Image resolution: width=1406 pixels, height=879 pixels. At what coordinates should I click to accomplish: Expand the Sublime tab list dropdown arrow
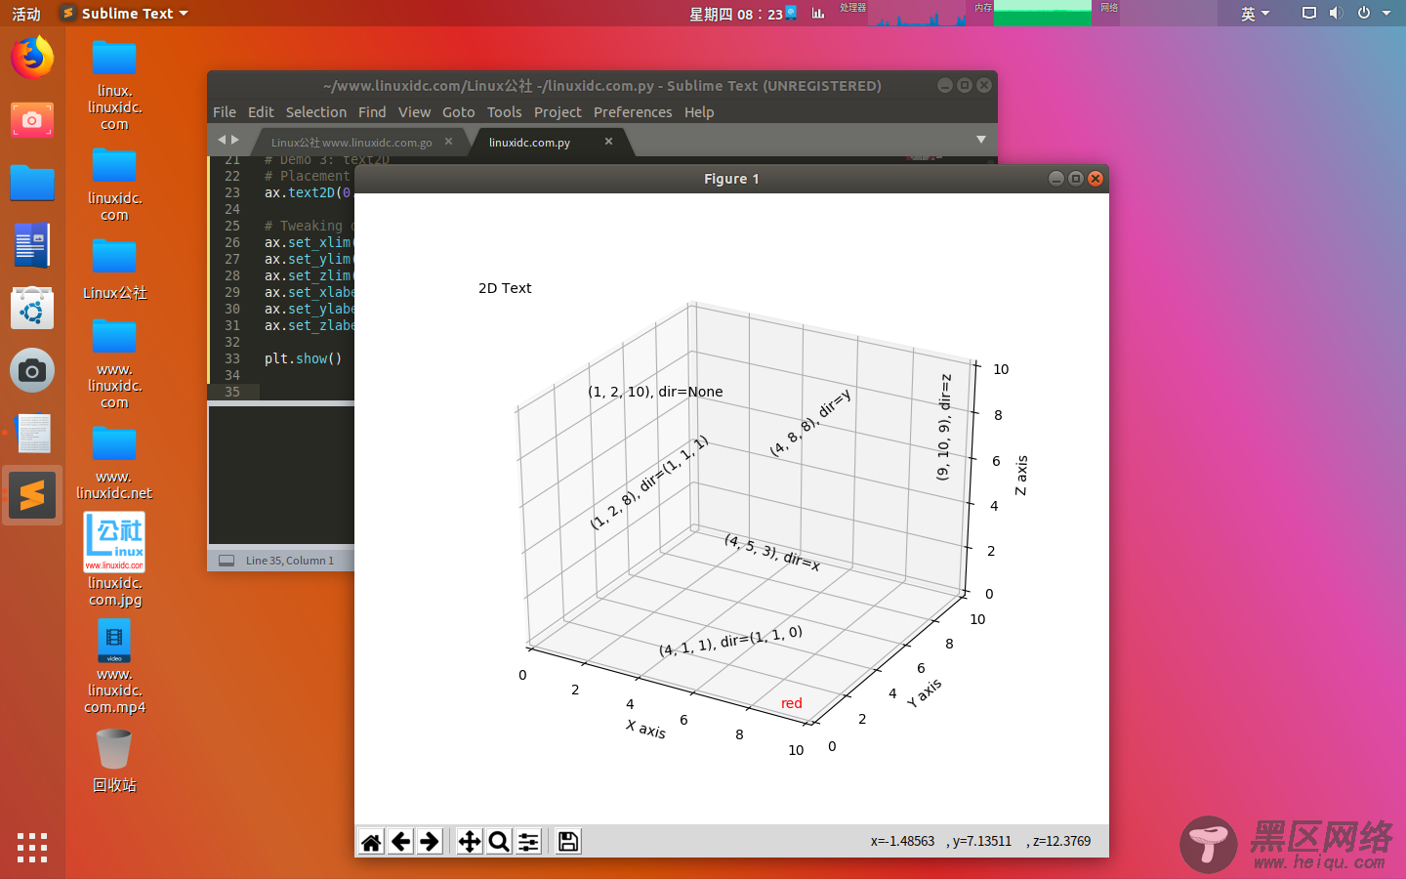coord(980,140)
